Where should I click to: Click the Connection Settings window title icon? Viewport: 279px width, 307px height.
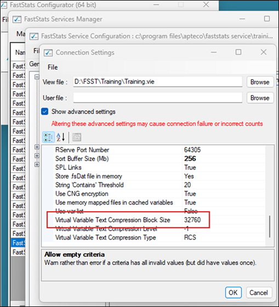pos(48,53)
